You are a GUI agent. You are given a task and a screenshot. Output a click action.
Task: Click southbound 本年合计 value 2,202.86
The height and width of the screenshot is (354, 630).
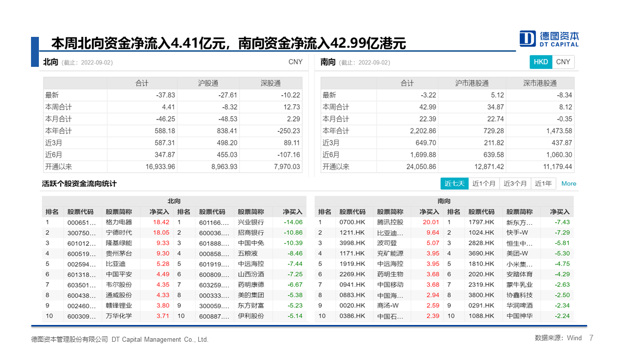click(423, 131)
